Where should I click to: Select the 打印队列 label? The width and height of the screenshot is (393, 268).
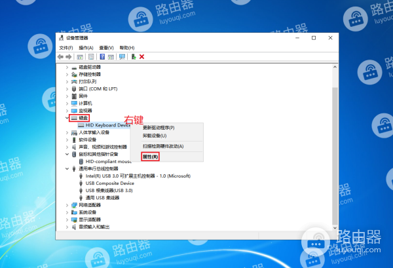(x=88, y=82)
